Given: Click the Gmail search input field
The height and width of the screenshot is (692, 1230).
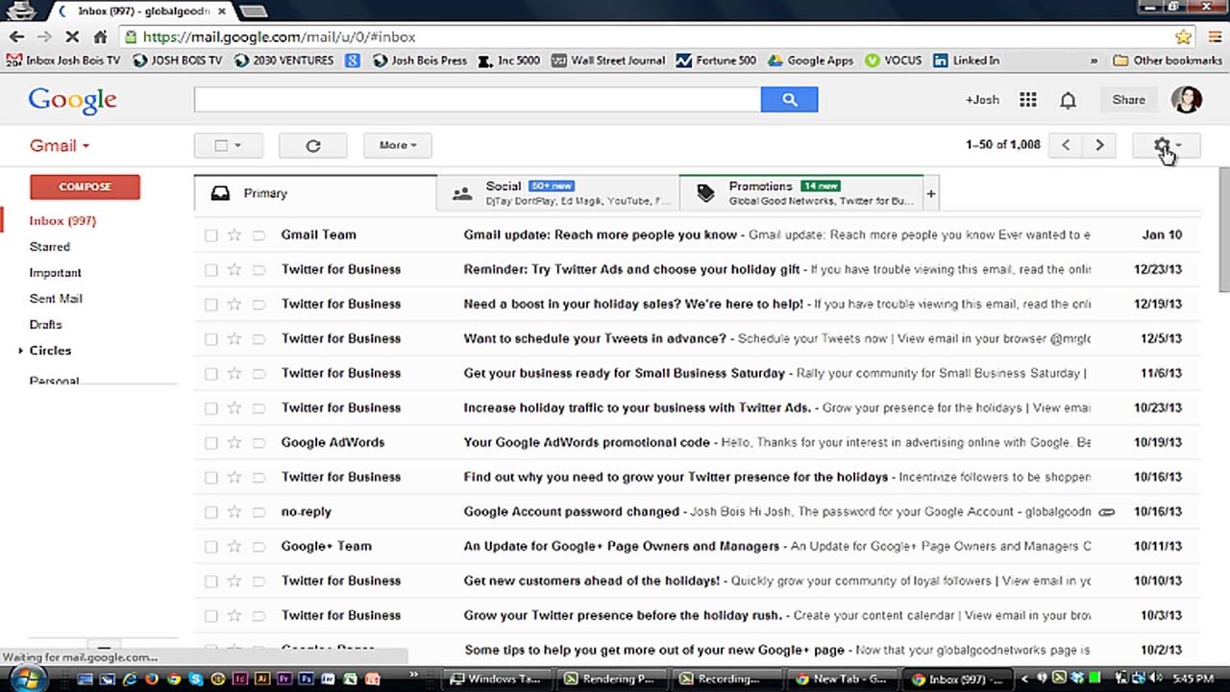Looking at the screenshot, I should coord(477,99).
